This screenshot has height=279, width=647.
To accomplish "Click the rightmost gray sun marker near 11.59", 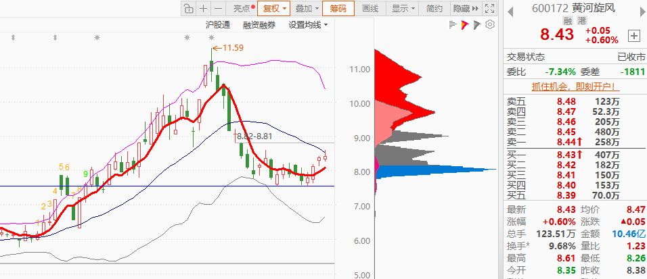I will (x=212, y=38).
